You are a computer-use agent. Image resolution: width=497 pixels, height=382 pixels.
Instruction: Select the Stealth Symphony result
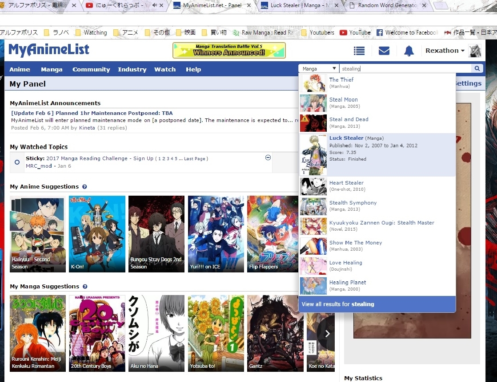377,206
